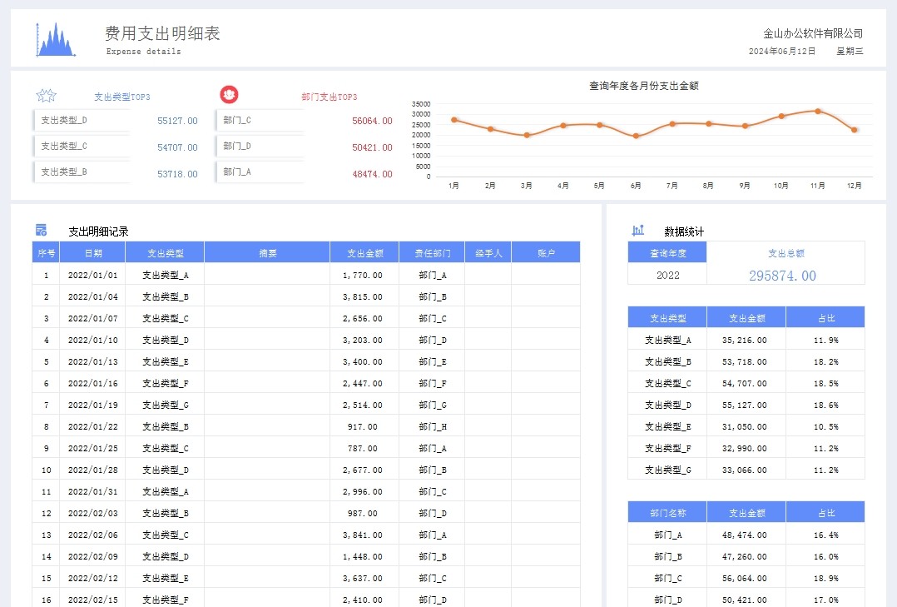Viewport: 897px width, 607px height.
Task: Click the 6月 data point on line chart
Action: (x=636, y=136)
